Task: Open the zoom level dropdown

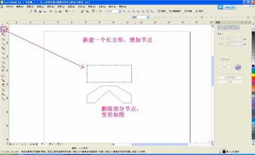Action: pos(120,11)
